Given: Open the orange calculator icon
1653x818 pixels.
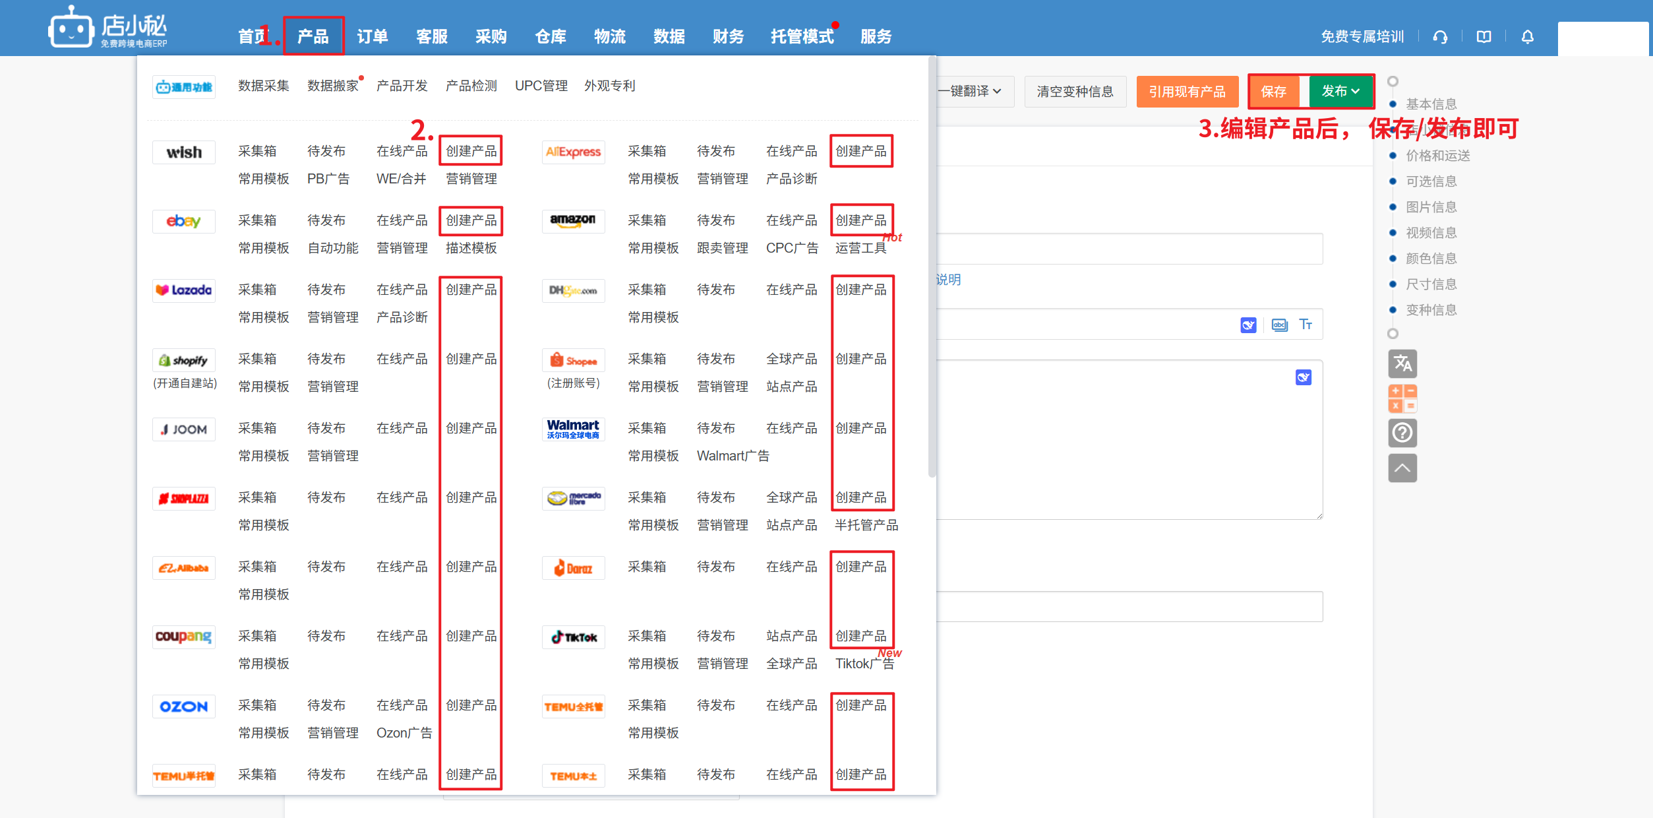Looking at the screenshot, I should 1402,398.
